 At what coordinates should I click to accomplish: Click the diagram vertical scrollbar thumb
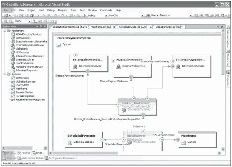(x=223, y=54)
